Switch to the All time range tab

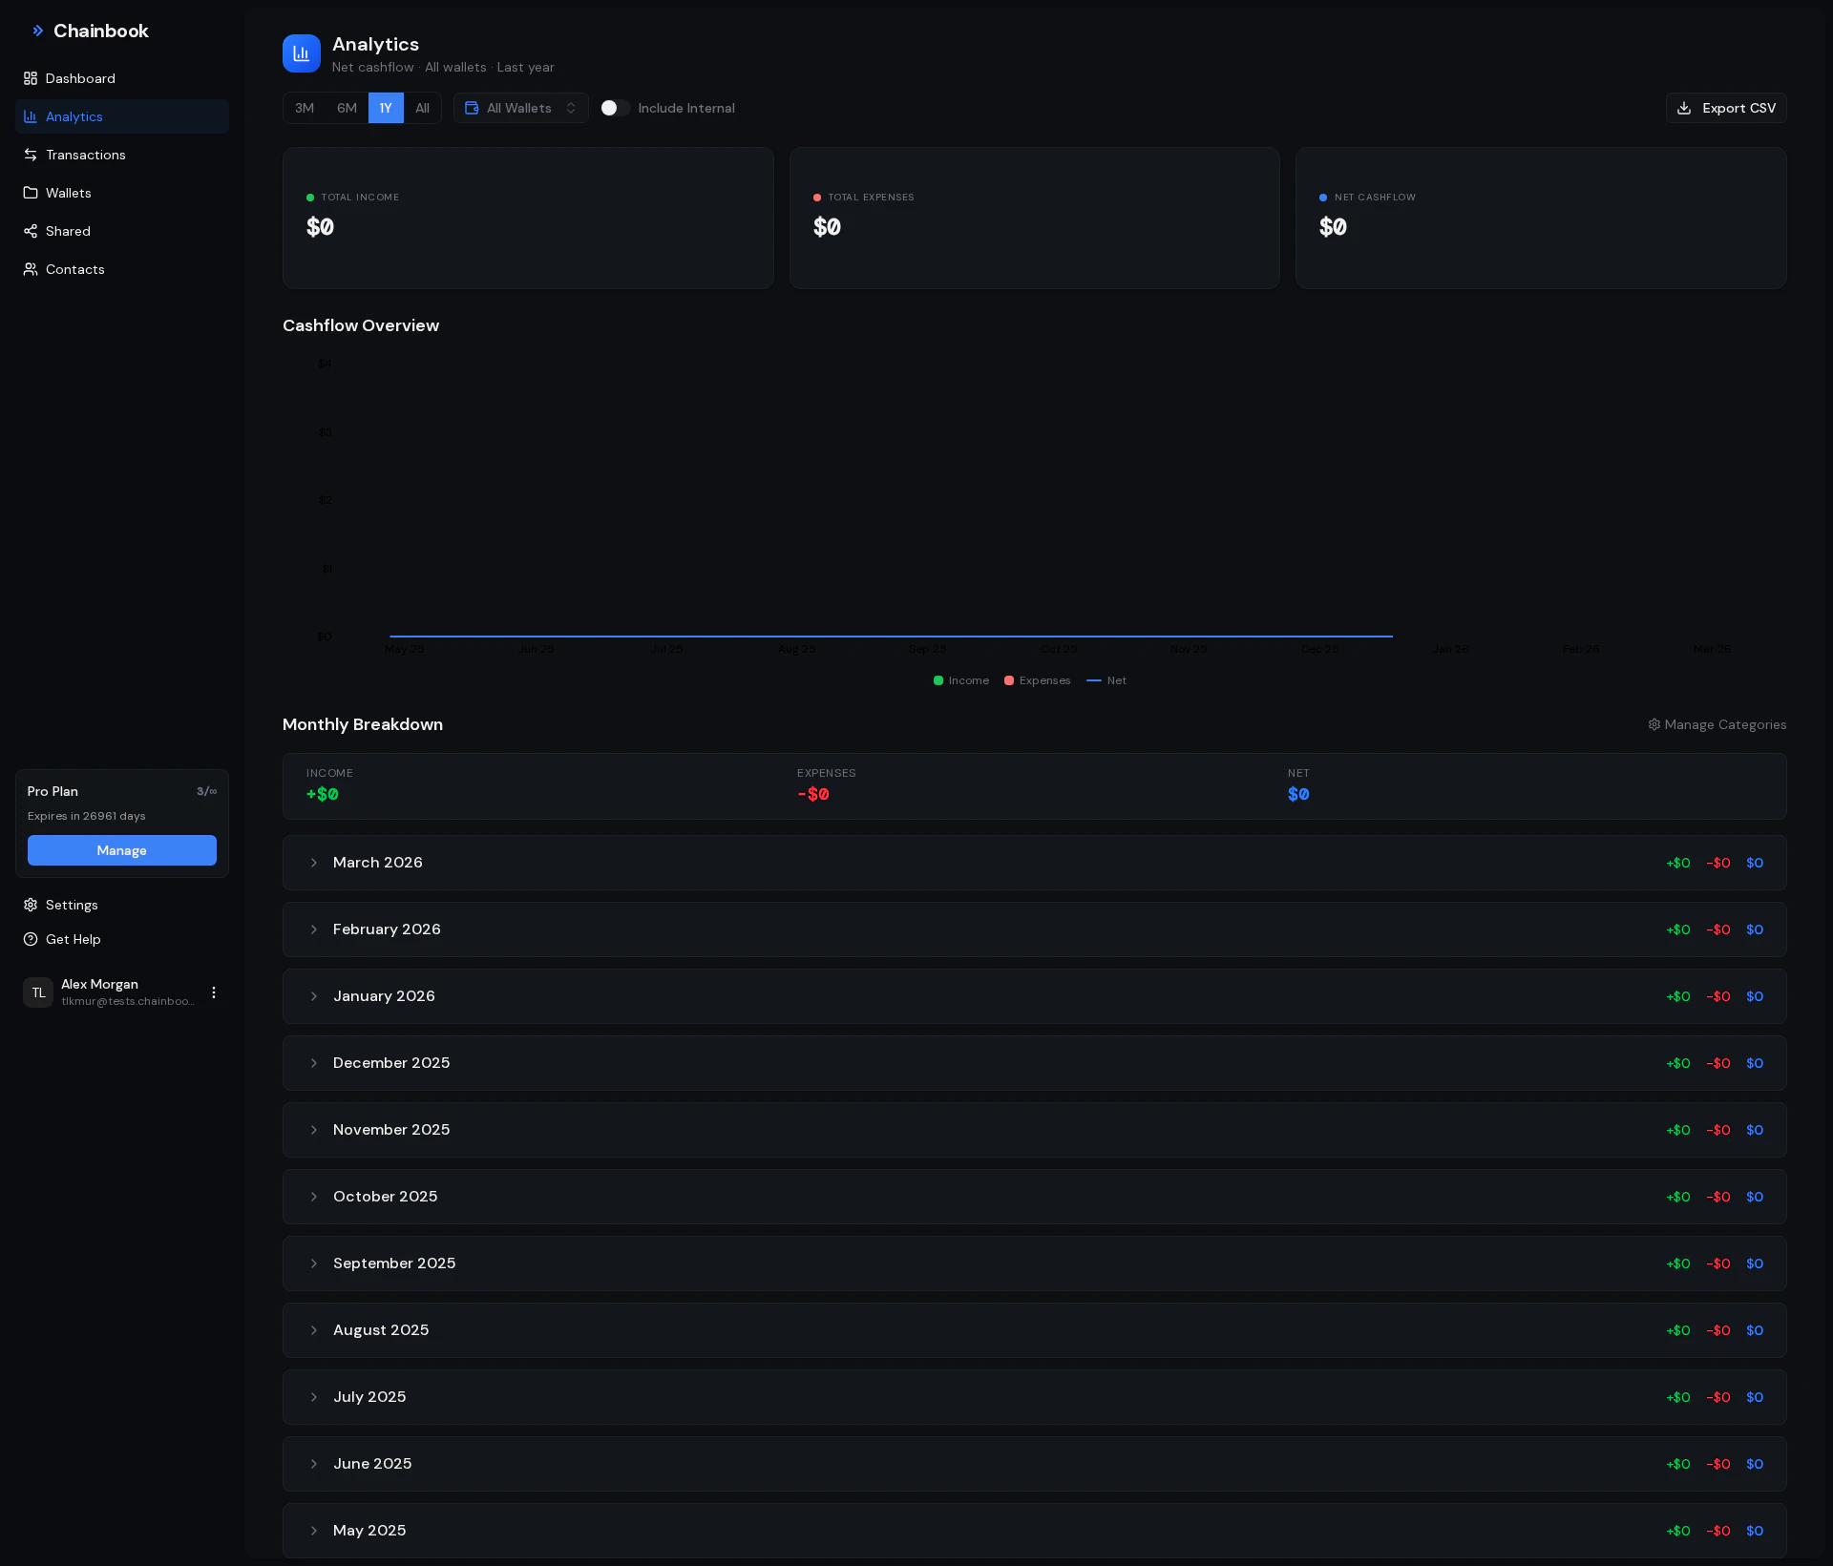[x=422, y=108]
